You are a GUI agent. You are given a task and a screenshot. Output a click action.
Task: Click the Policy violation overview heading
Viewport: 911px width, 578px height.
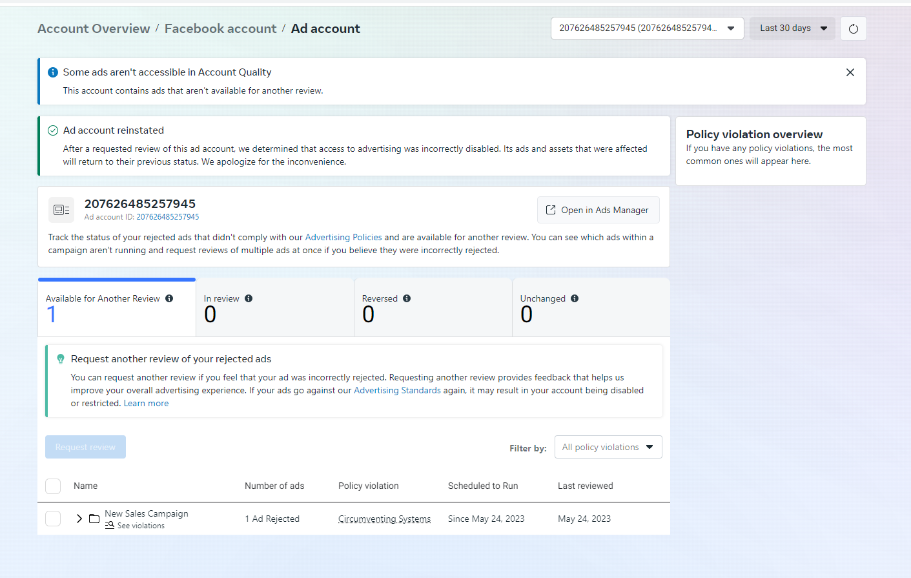754,134
